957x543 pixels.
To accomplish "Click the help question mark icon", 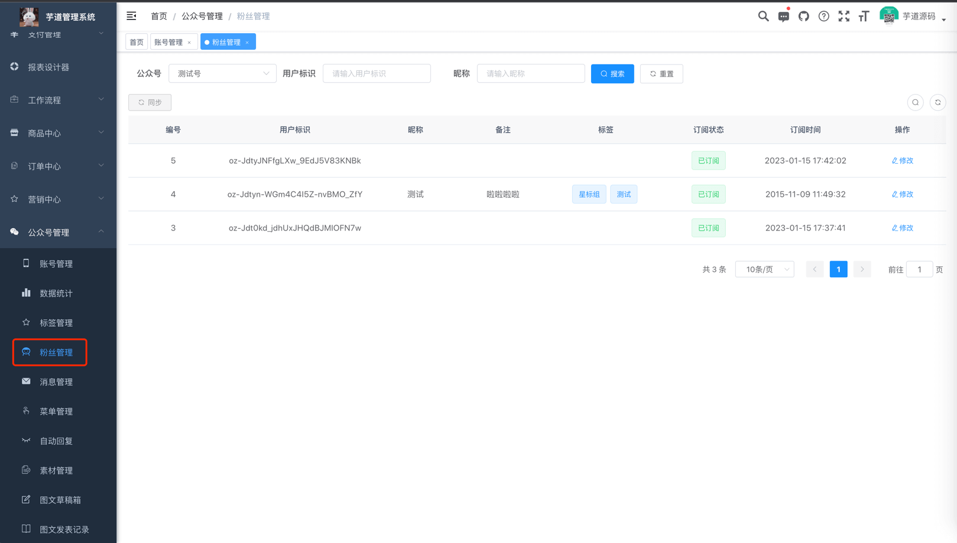I will [x=823, y=16].
